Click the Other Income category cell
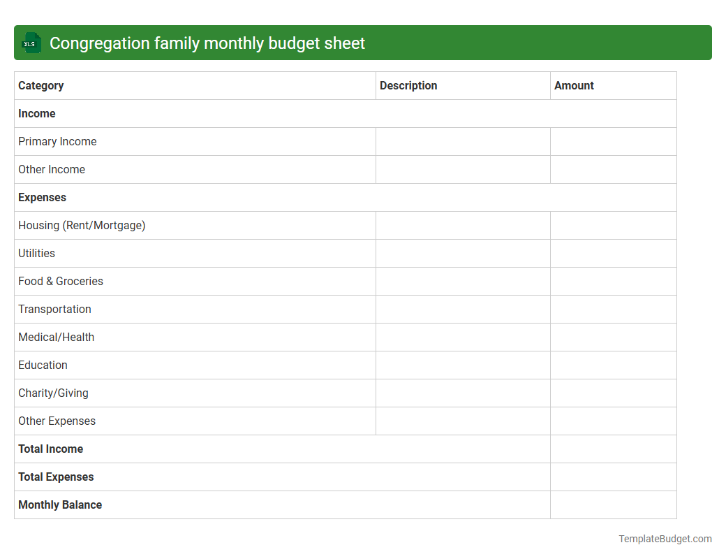The image size is (726, 559). point(52,169)
